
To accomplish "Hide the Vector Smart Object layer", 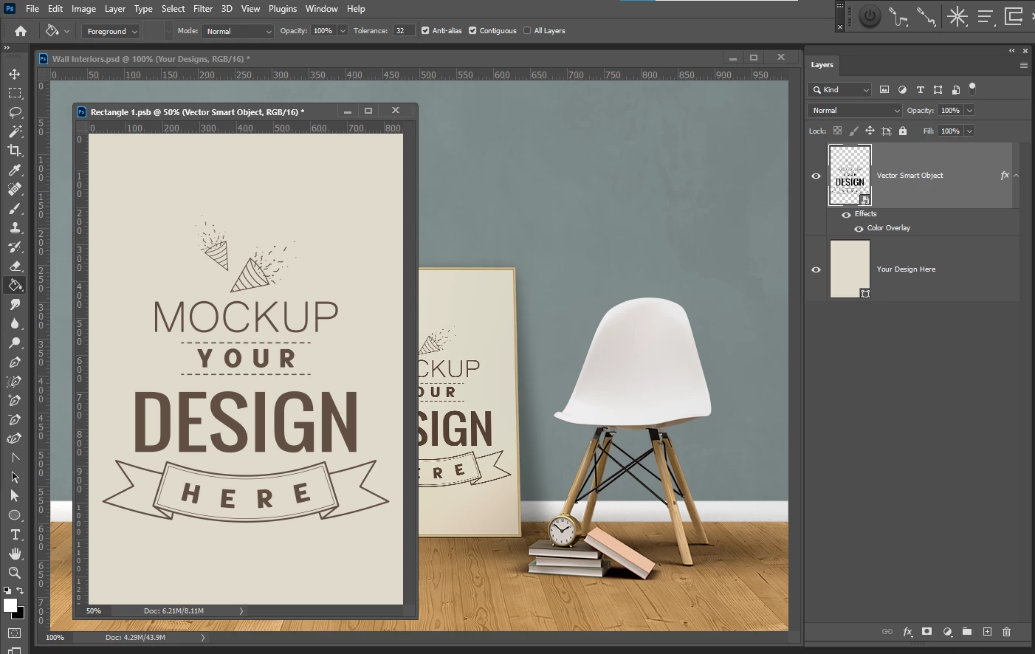I will point(816,176).
